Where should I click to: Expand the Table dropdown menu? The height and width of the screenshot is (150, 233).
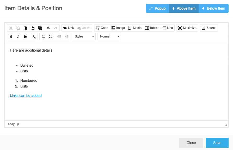[x=152, y=28]
